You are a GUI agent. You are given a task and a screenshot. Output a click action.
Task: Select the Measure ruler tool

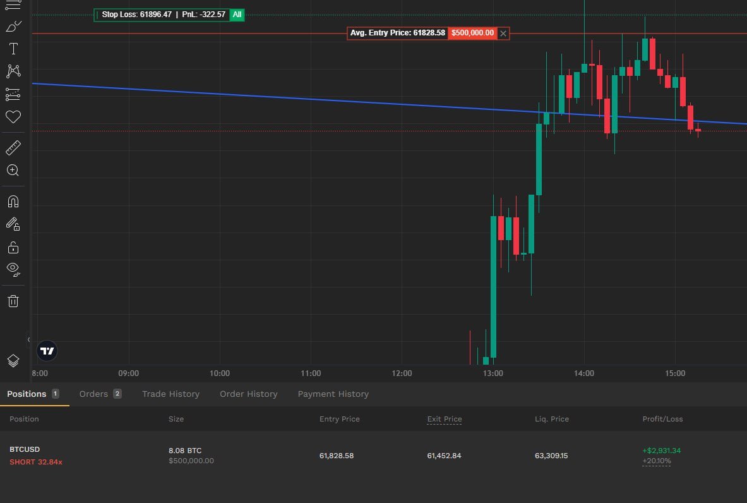click(13, 147)
